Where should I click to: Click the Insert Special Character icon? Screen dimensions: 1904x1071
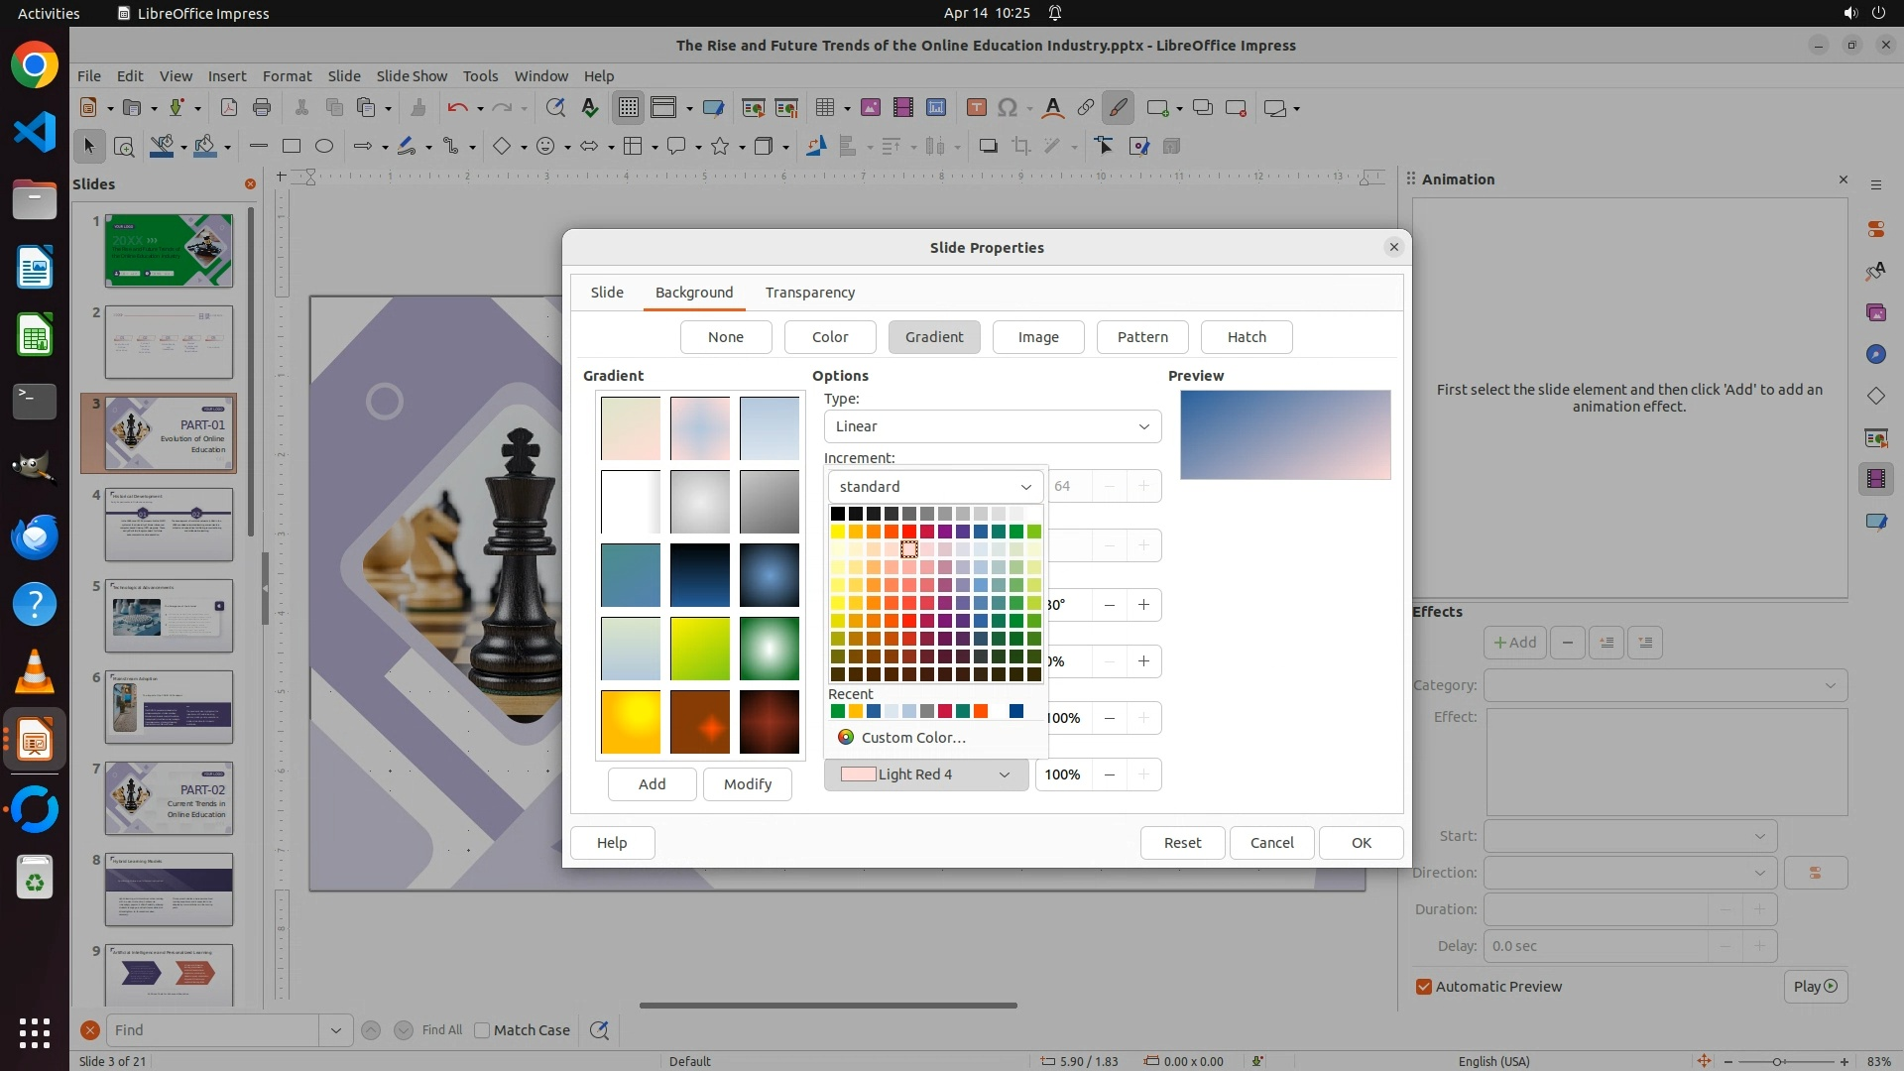[1008, 108]
